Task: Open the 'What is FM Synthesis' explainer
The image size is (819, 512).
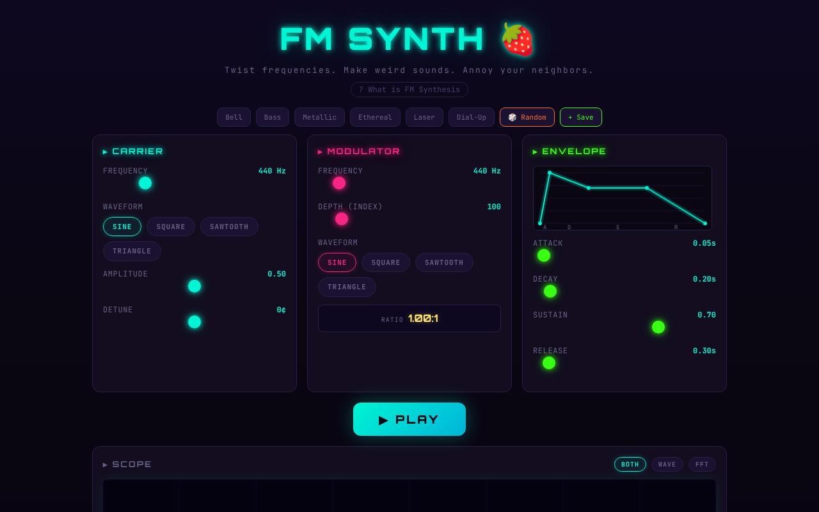Action: click(x=409, y=90)
